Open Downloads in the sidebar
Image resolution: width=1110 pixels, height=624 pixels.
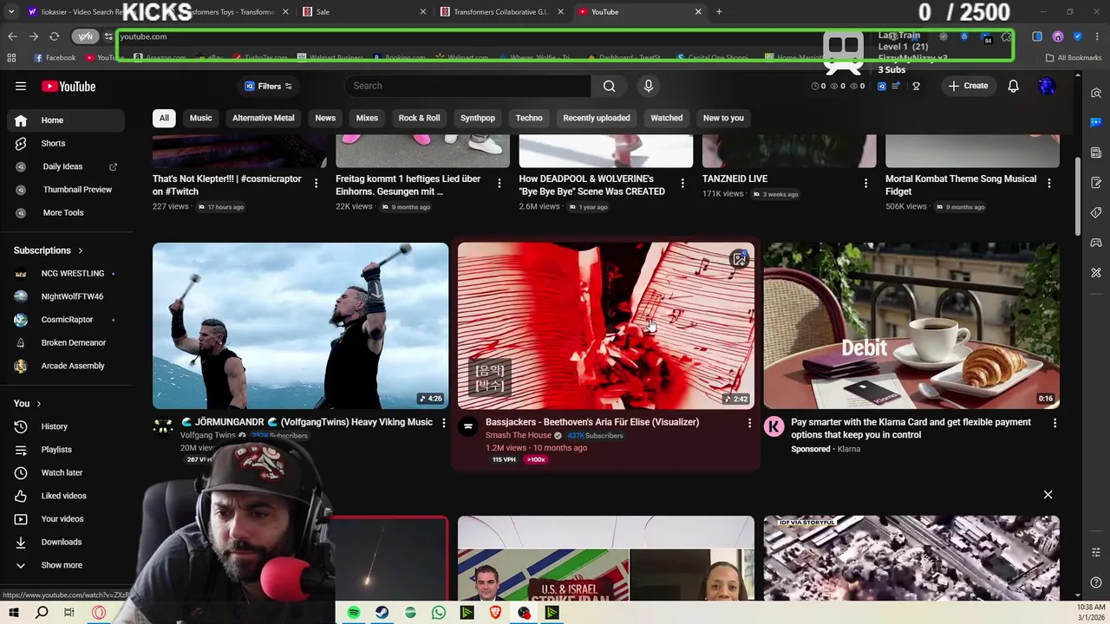pos(66,542)
